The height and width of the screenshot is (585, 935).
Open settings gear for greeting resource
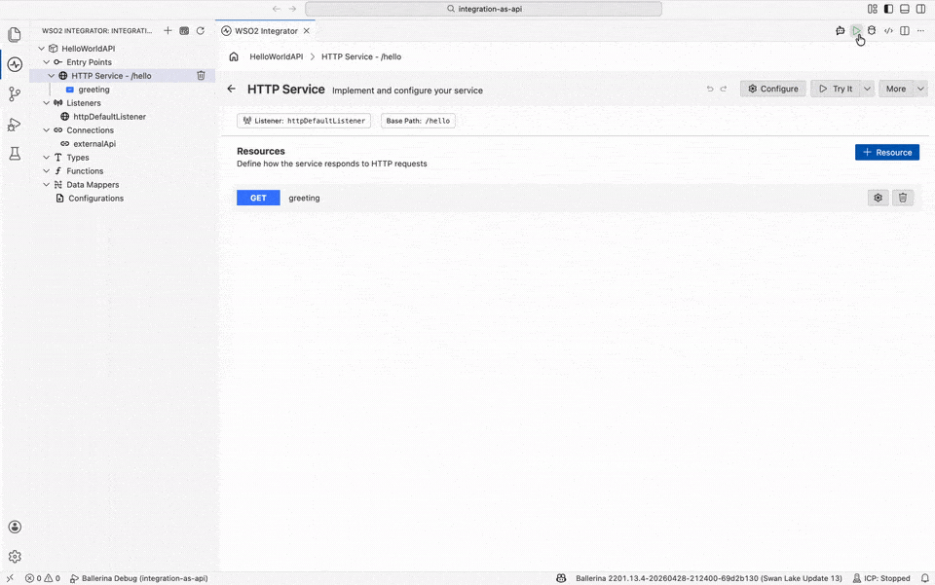[x=878, y=198]
